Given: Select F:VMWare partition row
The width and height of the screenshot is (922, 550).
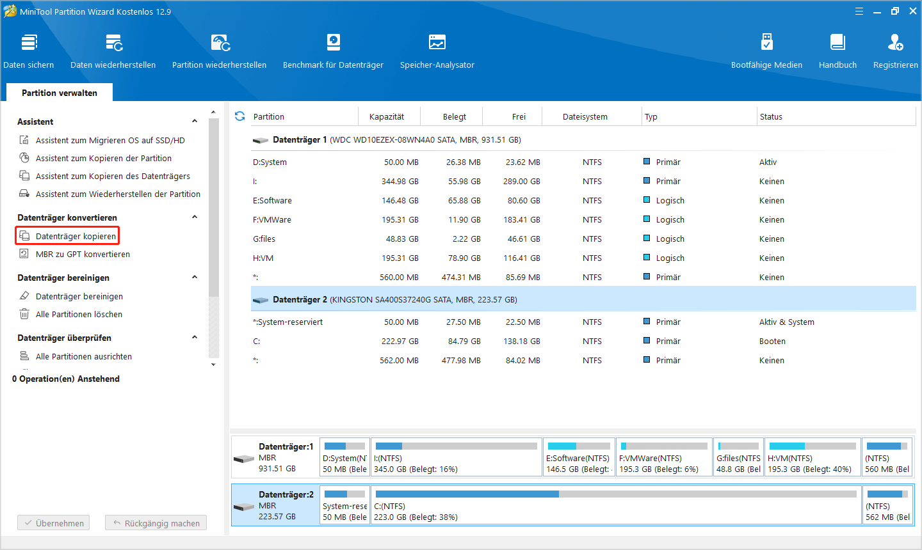Looking at the screenshot, I should pyautogui.click(x=583, y=219).
